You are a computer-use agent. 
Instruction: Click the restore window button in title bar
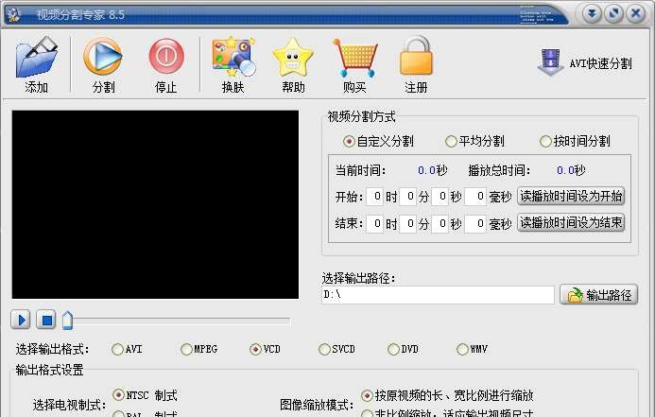(x=613, y=14)
